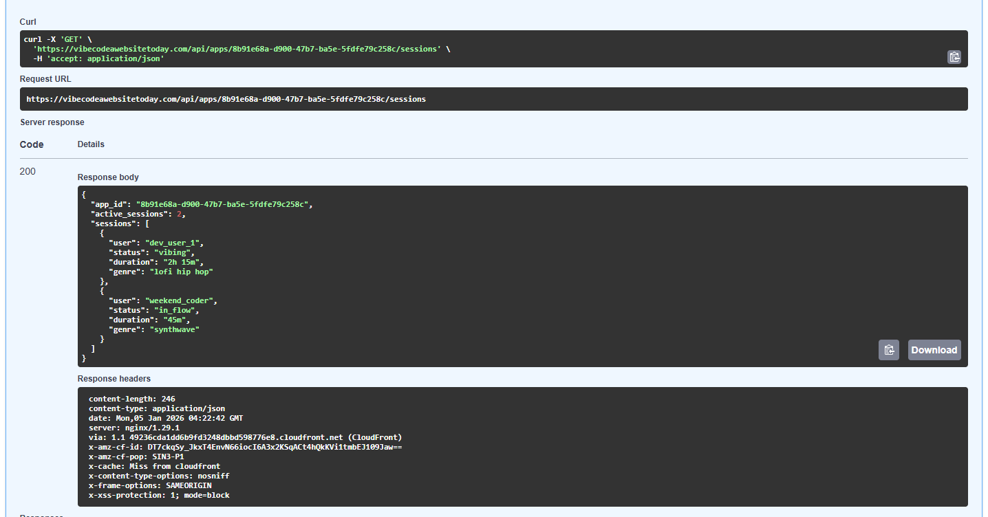
Task: Click the Request URL text box
Action: pos(493,99)
